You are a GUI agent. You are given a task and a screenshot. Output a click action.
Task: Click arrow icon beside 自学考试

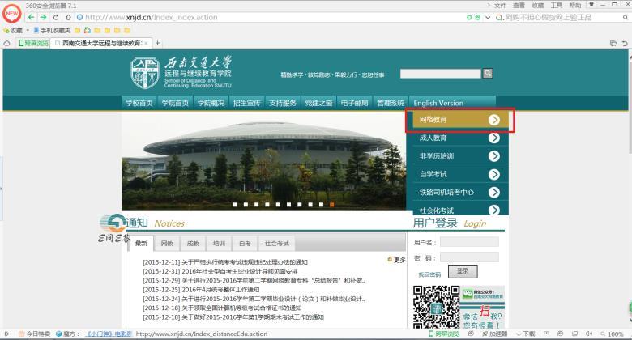pyautogui.click(x=493, y=174)
